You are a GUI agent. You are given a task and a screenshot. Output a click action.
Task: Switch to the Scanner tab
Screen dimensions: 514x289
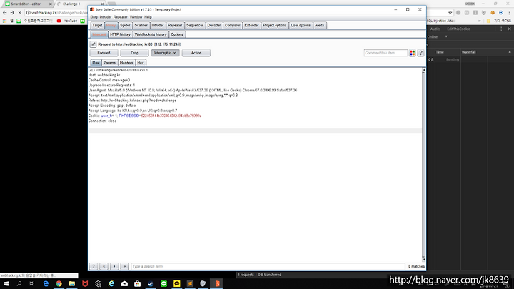point(141,25)
